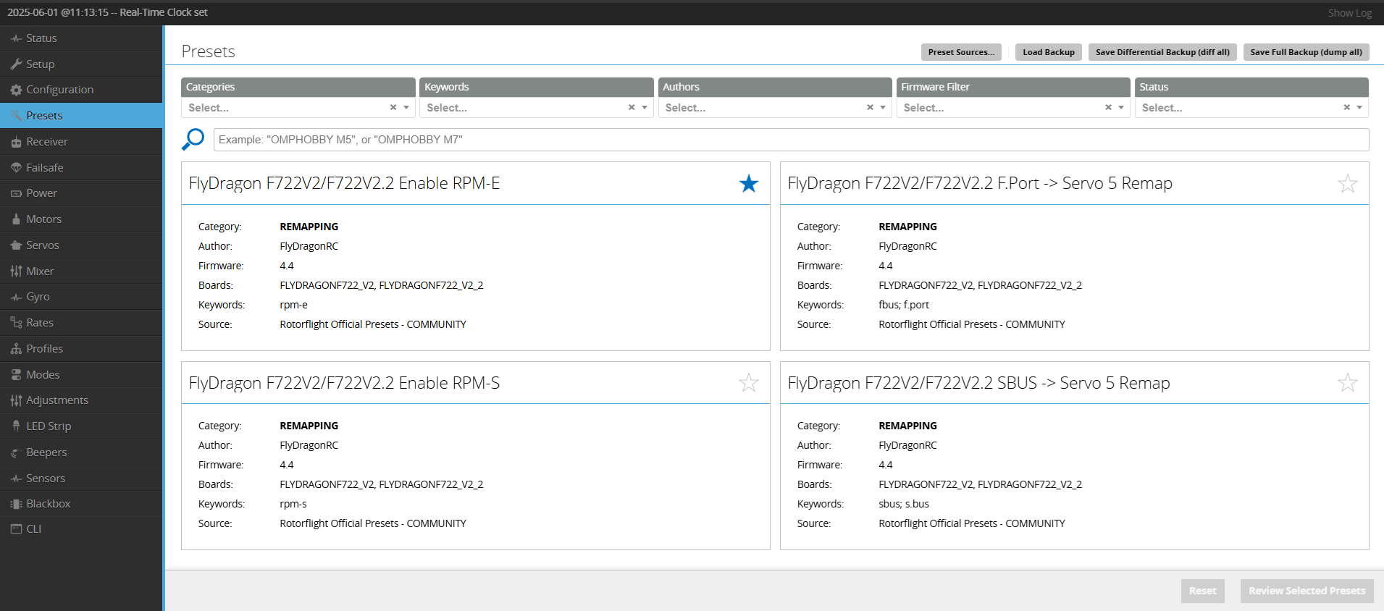The height and width of the screenshot is (611, 1384).
Task: Switch to the Blackbox tab
Action: pos(81,504)
